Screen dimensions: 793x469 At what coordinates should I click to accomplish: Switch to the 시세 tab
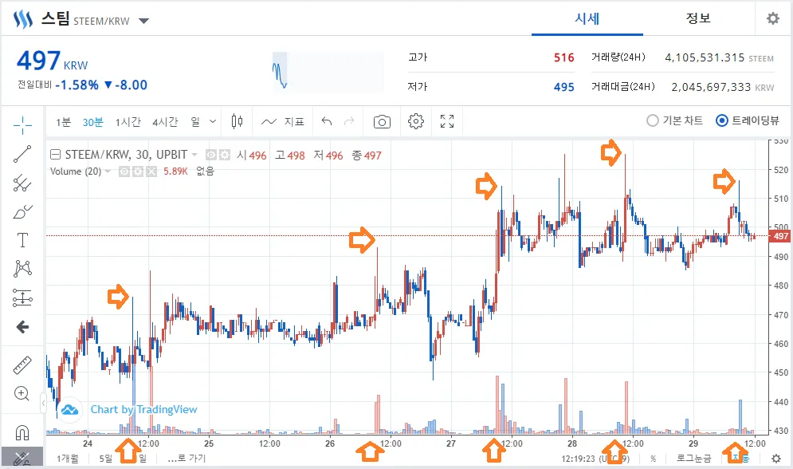(x=587, y=18)
